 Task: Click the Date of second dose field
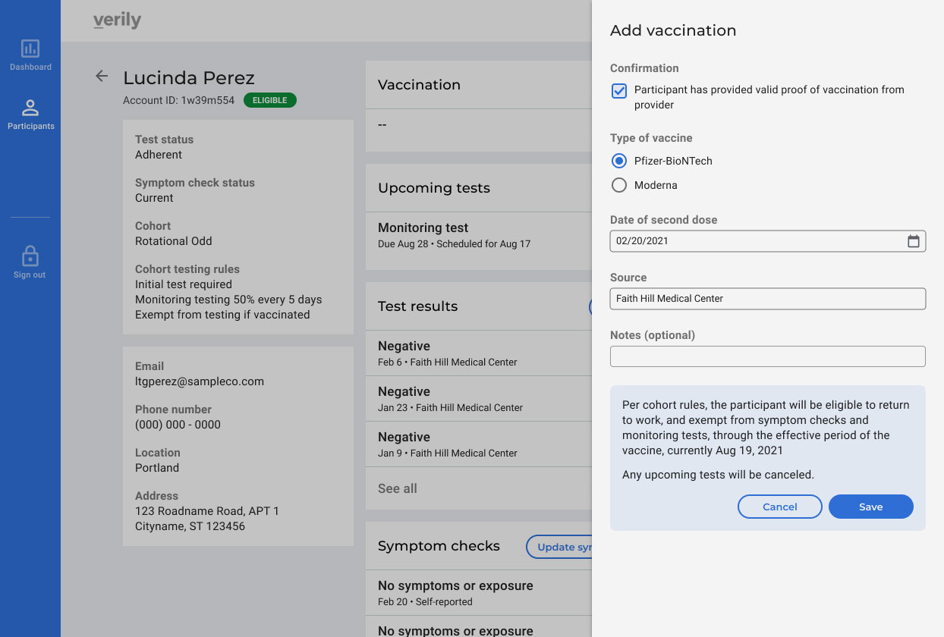coord(767,241)
